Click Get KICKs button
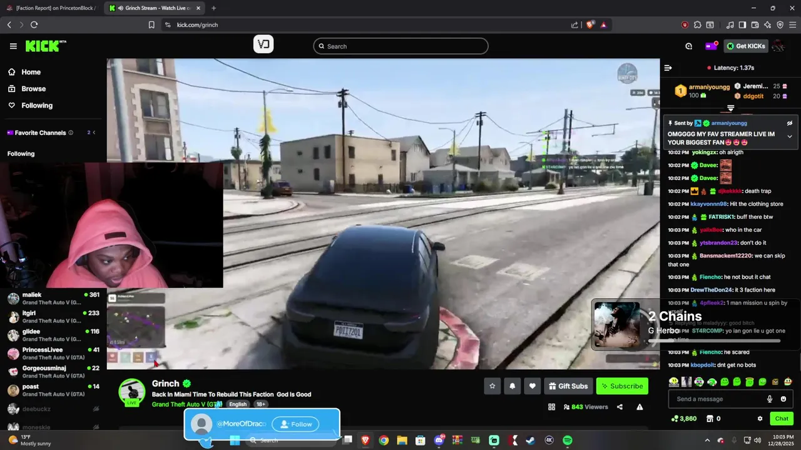The width and height of the screenshot is (801, 450). click(x=746, y=46)
